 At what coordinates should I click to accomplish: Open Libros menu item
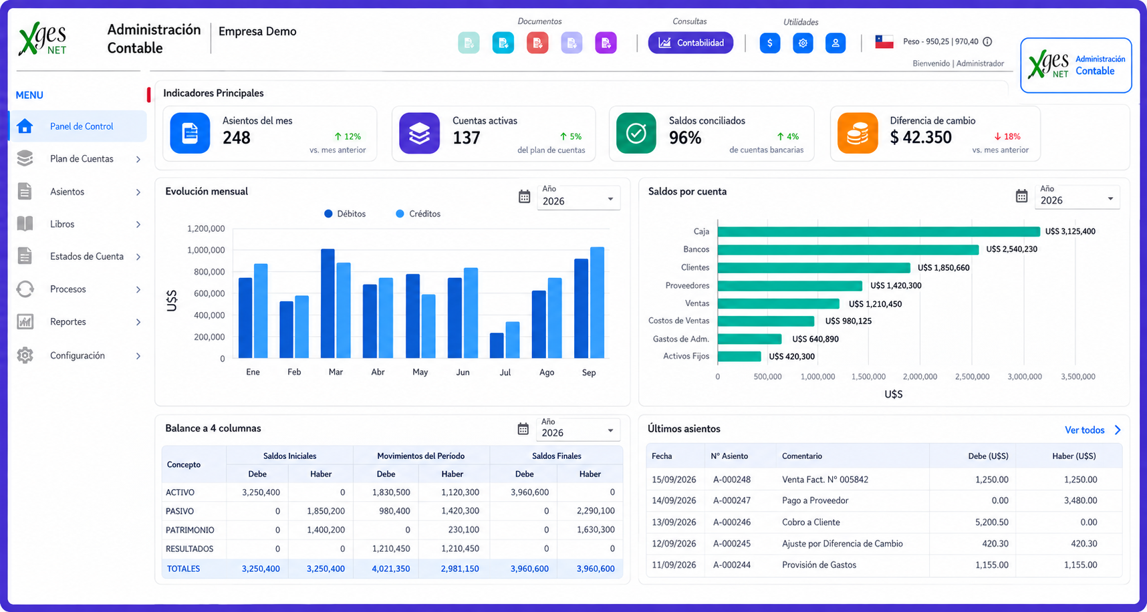pyautogui.click(x=79, y=224)
